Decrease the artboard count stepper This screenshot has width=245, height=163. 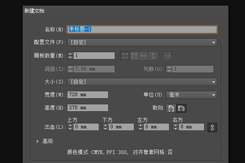pyautogui.click(x=70, y=57)
